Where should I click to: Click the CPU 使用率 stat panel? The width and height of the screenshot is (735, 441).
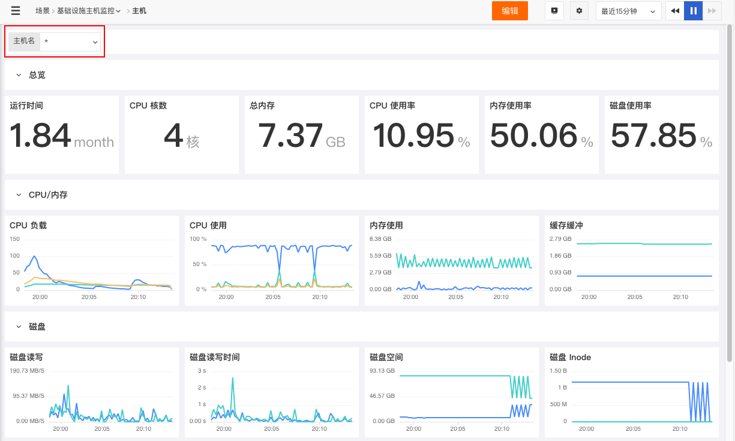[422, 135]
